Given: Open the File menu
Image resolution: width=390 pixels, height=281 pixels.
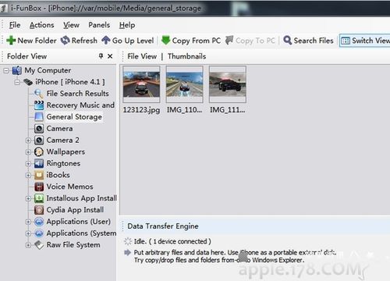Looking at the screenshot, I should tap(15, 25).
